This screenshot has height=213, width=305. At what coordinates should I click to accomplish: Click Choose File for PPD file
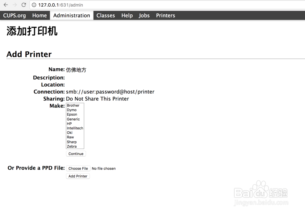point(78,168)
